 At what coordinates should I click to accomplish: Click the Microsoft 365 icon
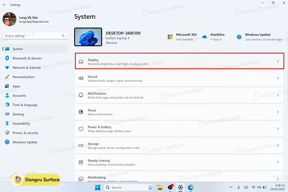click(x=170, y=37)
